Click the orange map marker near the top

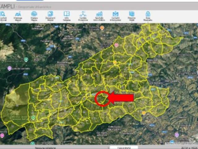pyautogui.click(x=102, y=28)
